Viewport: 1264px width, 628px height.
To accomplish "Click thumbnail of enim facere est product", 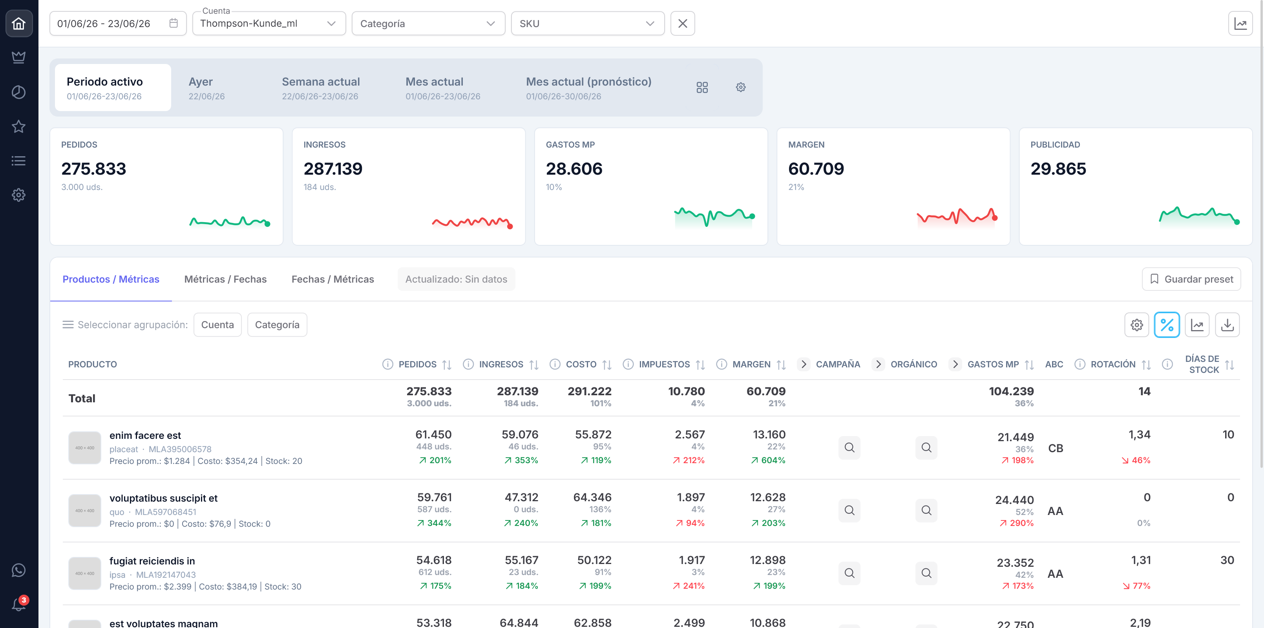I will (x=85, y=447).
